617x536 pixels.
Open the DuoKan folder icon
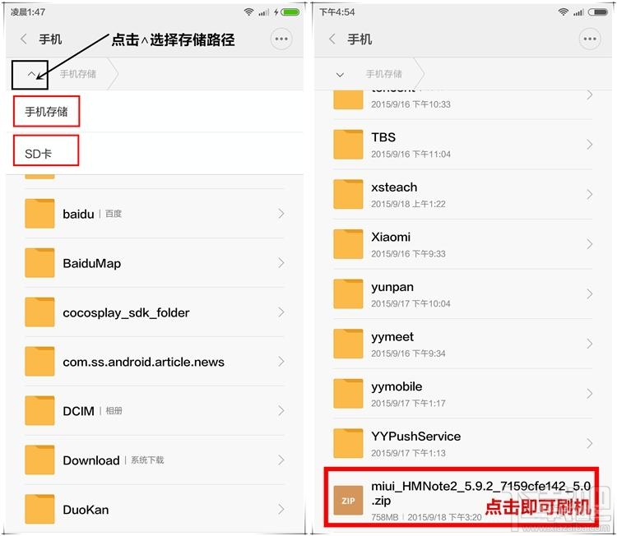click(39, 509)
